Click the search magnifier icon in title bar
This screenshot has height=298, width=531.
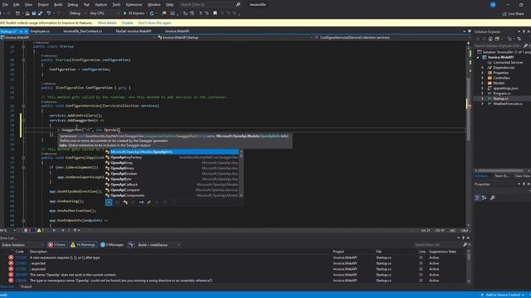(238, 5)
